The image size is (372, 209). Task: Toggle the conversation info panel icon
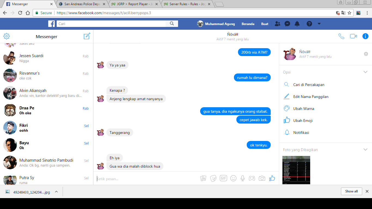[x=365, y=36]
